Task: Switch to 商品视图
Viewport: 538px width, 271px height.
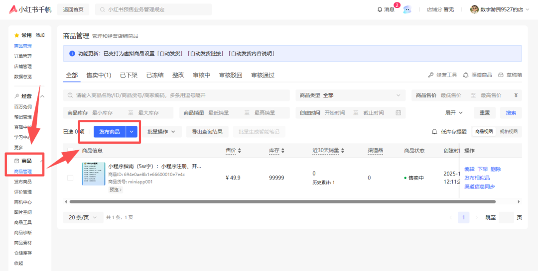Action: [484, 132]
